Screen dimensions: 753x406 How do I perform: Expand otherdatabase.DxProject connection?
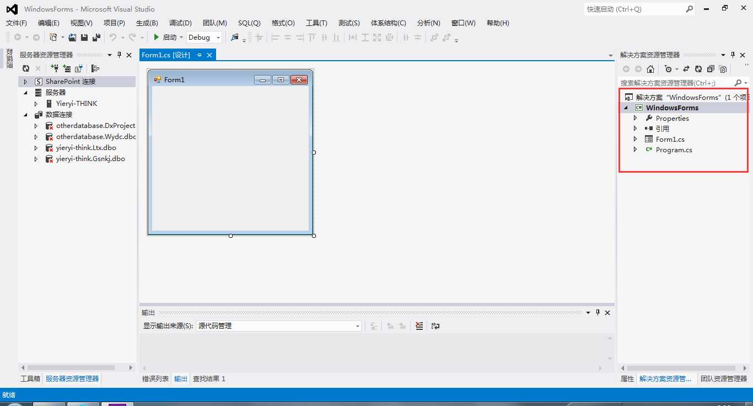pyautogui.click(x=36, y=126)
